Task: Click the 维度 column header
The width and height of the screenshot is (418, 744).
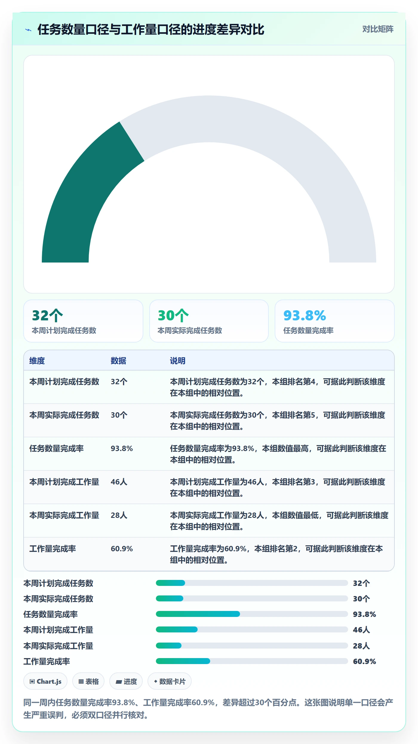Action: [37, 361]
